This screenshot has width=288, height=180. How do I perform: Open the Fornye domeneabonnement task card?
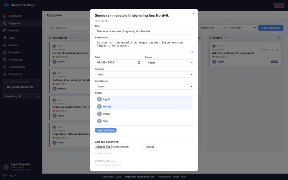(70, 54)
